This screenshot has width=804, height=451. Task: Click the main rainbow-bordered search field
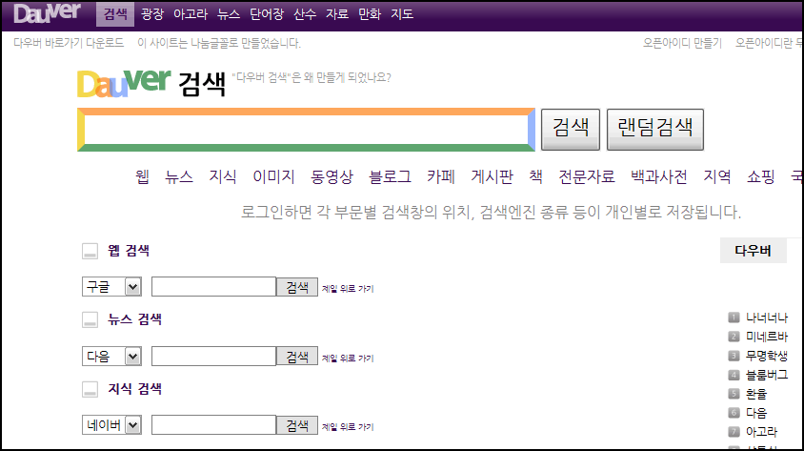pyautogui.click(x=306, y=130)
